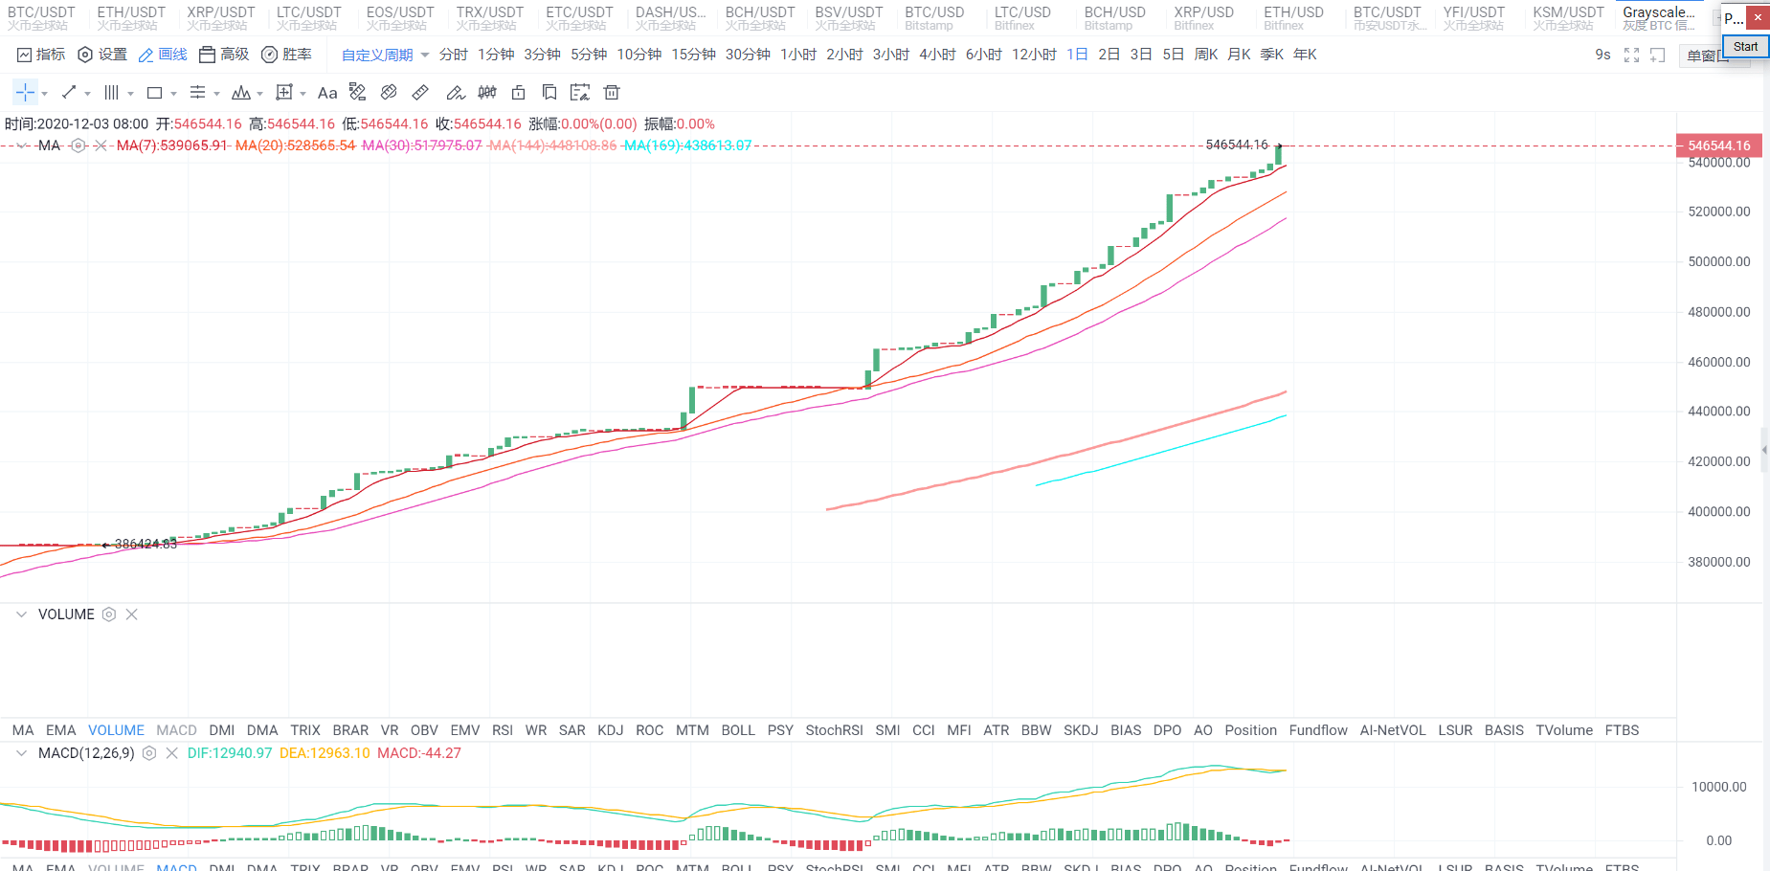Viewport: 1770px width, 871px height.
Task: Switch to the KSM/USDT tab
Action: coord(1568,18)
